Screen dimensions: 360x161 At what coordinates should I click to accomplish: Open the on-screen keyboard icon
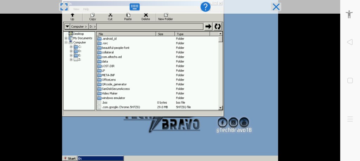(135, 7)
